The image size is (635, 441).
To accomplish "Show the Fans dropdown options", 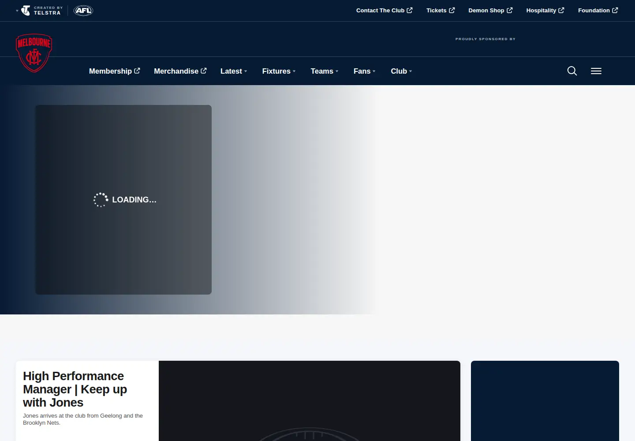I will point(364,71).
